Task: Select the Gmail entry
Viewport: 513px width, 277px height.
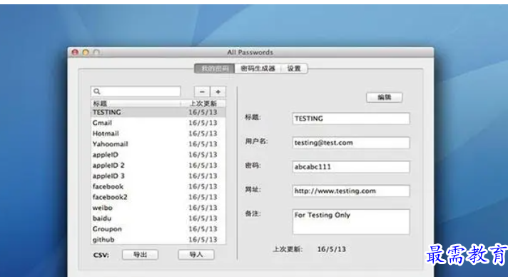Action: pyautogui.click(x=158, y=123)
